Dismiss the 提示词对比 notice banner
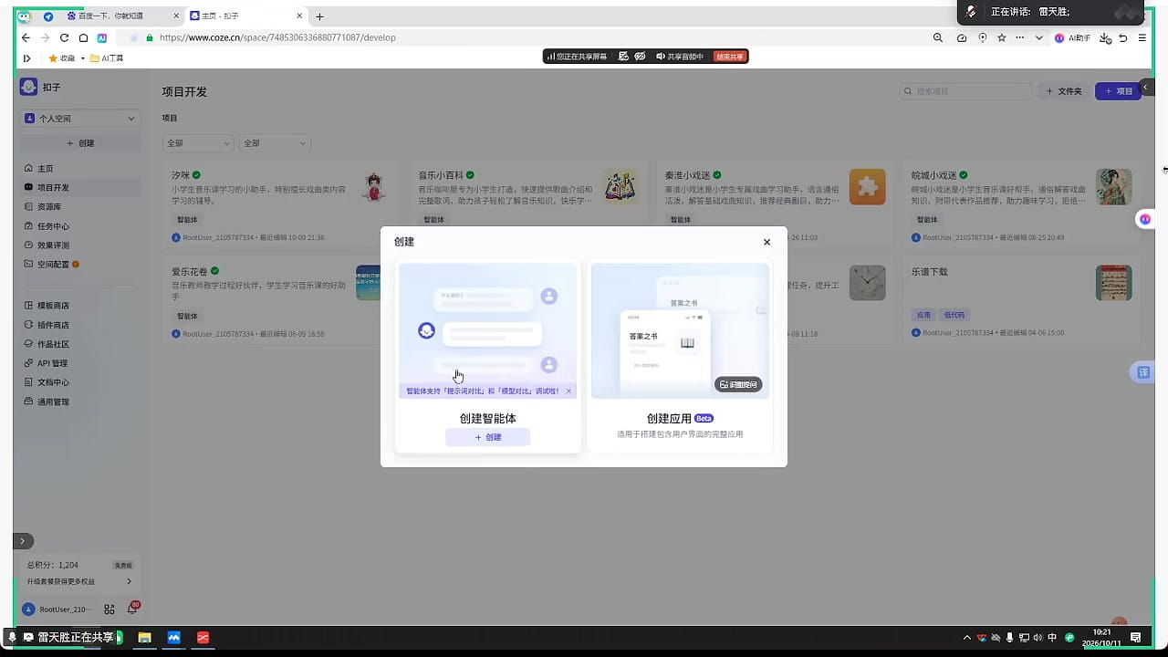 click(x=568, y=391)
